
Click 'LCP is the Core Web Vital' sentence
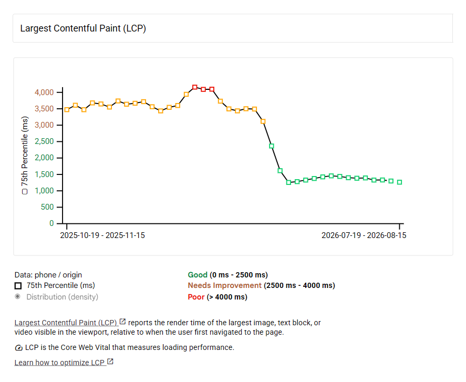point(130,347)
